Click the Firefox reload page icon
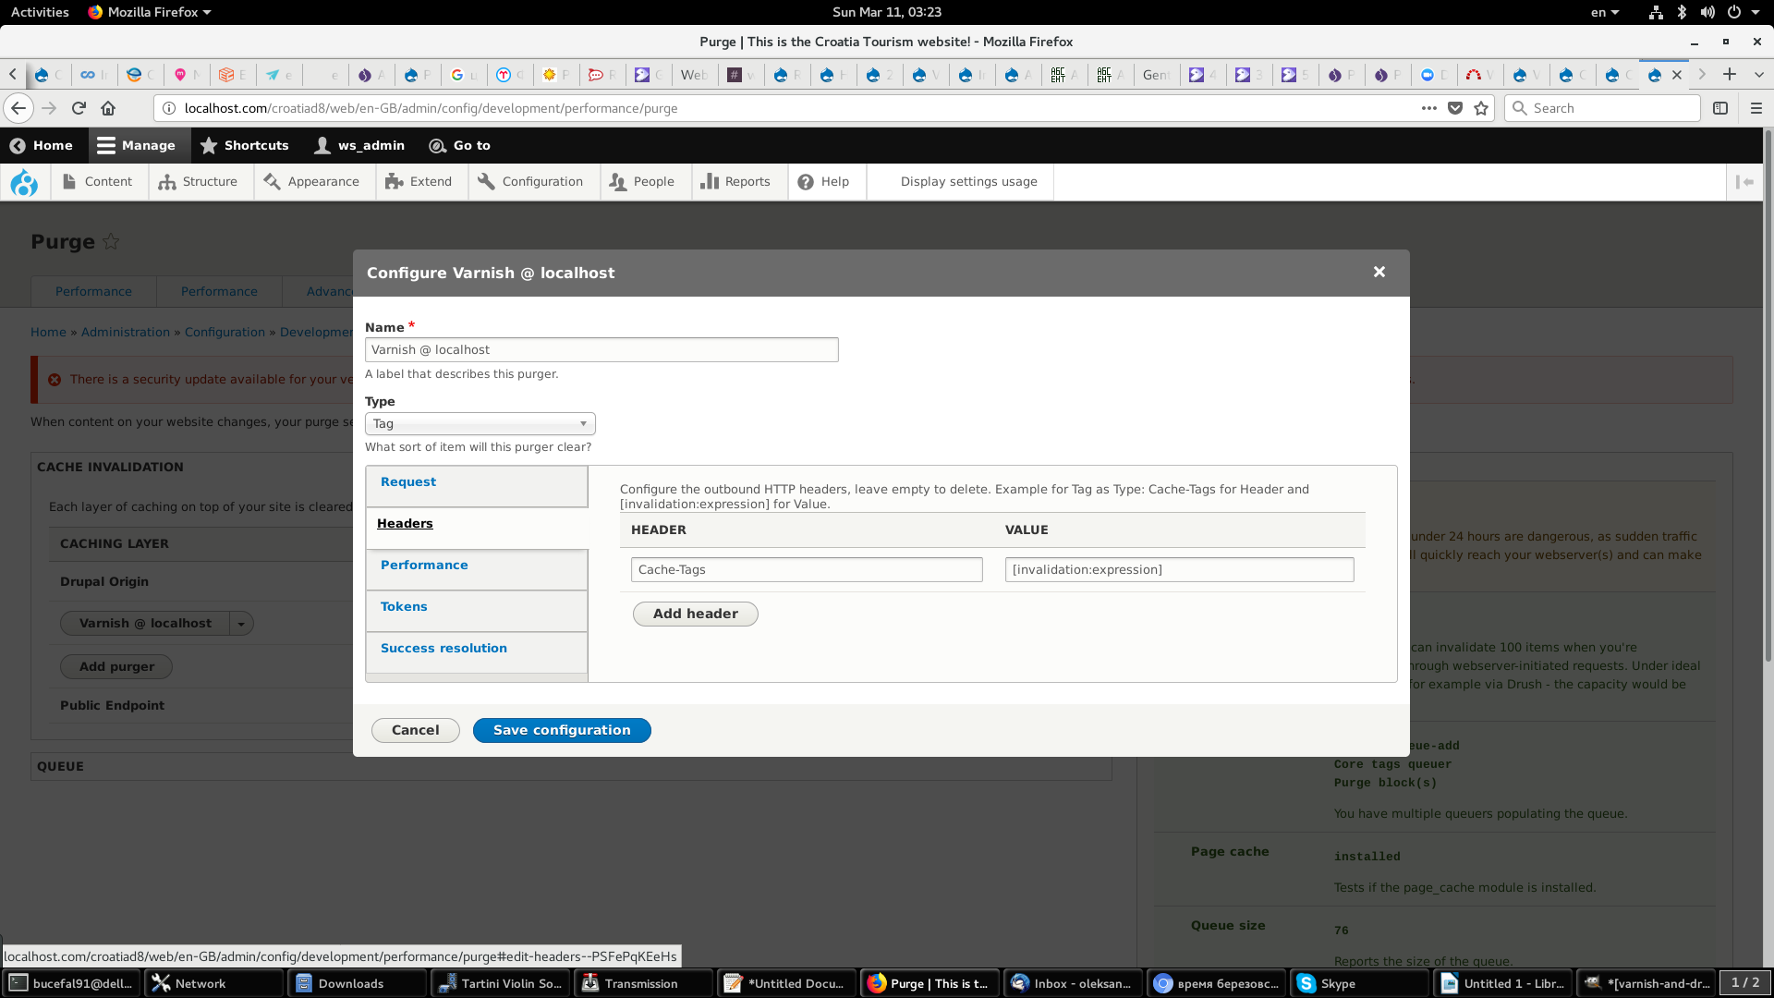The image size is (1774, 998). (79, 108)
